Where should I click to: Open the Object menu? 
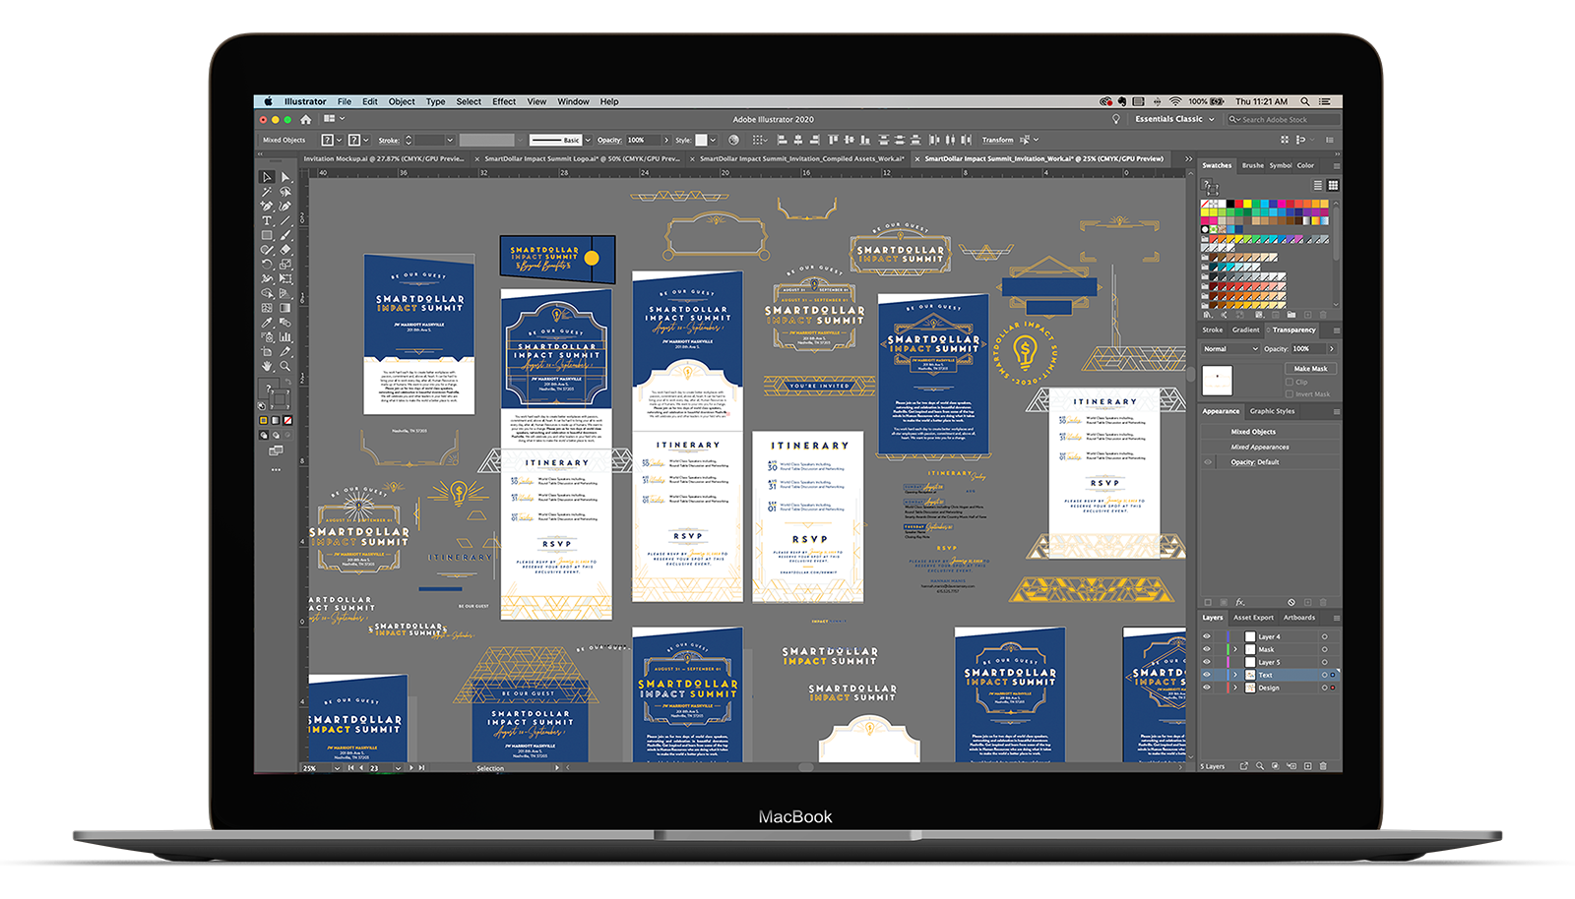point(402,101)
